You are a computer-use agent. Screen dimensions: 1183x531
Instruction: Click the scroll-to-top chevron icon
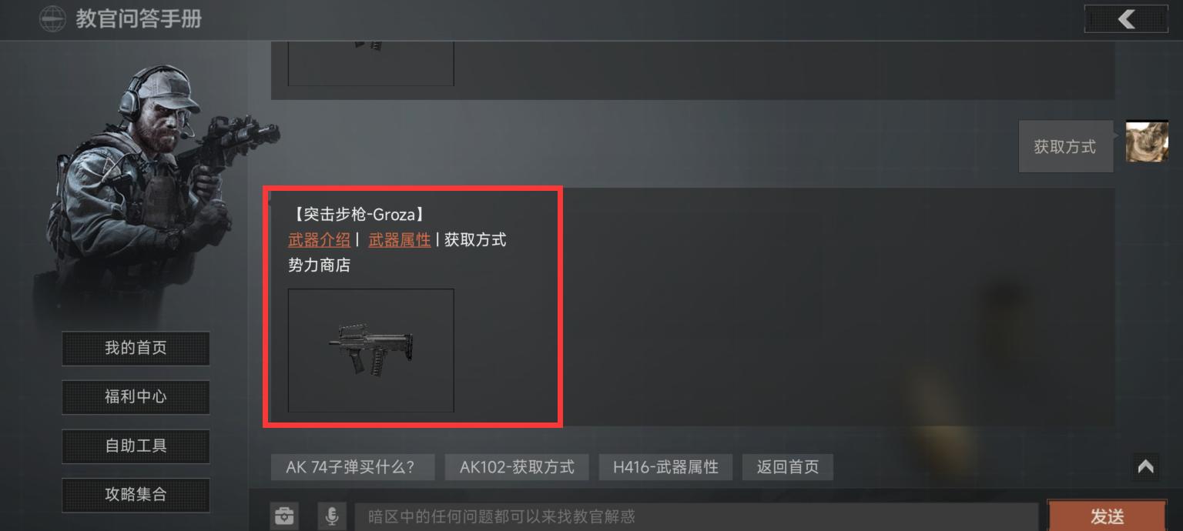coord(1145,466)
